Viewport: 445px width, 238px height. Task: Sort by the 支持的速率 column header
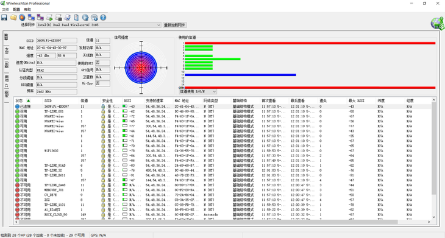[x=158, y=100]
